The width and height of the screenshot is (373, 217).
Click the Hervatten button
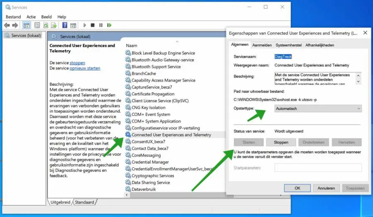pos(346,142)
